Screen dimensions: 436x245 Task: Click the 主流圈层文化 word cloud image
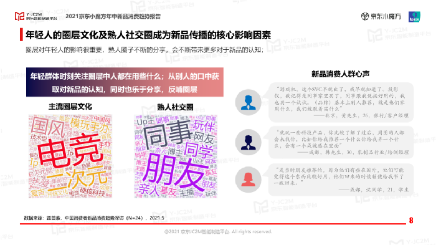click(70, 156)
